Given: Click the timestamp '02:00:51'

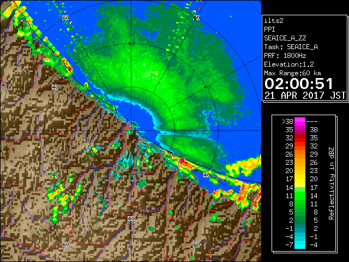Looking at the screenshot, I should point(298,84).
